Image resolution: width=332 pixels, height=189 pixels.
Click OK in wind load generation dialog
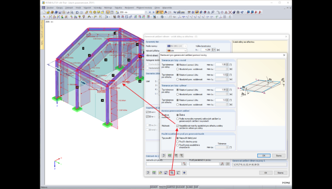266,173
